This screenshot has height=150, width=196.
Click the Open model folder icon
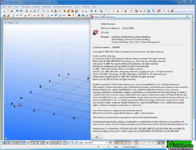tap(8, 11)
